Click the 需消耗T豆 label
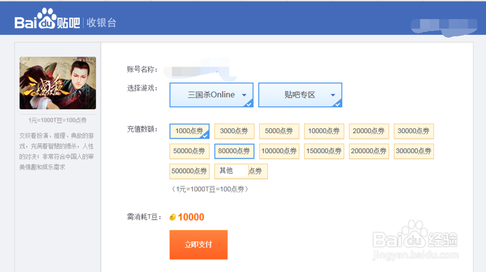 click(144, 217)
